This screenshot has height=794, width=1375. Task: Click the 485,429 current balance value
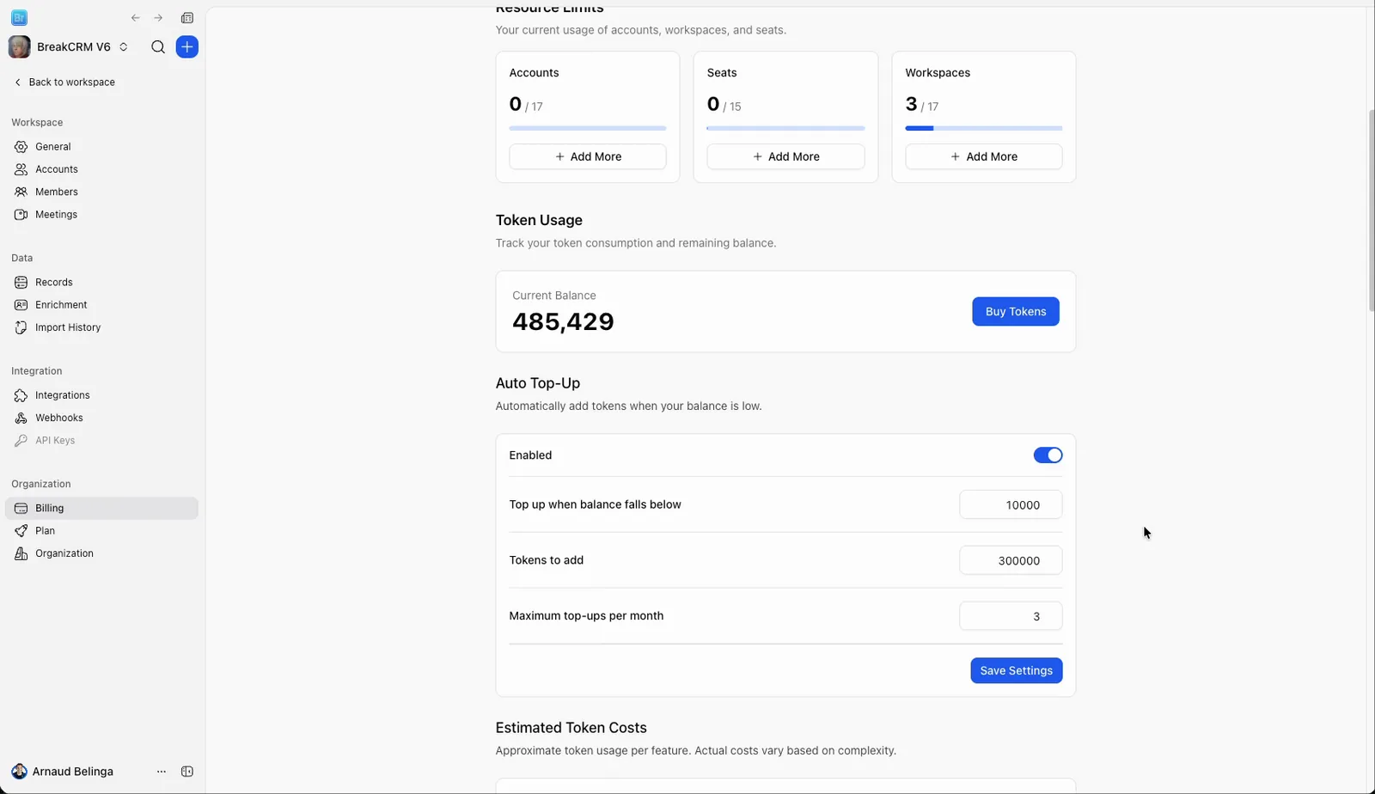tap(563, 322)
